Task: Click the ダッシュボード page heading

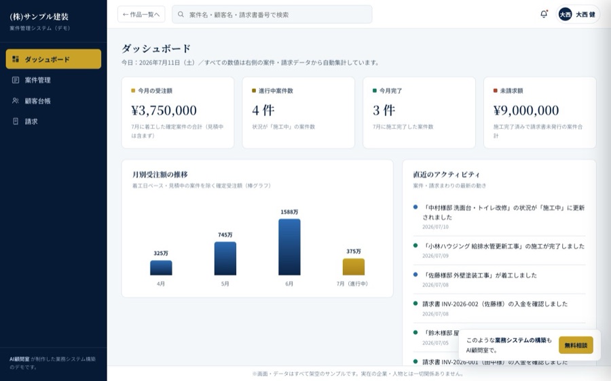Action: point(156,49)
